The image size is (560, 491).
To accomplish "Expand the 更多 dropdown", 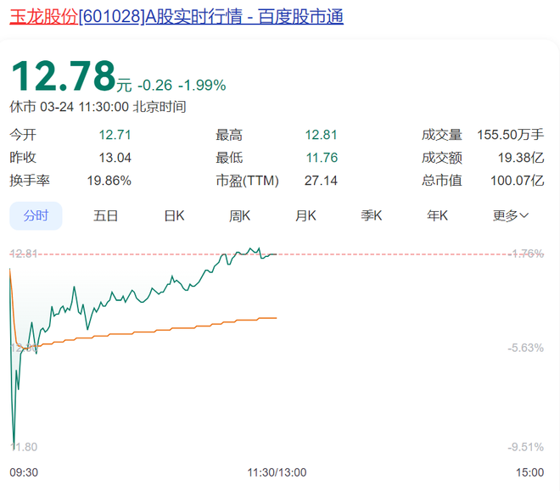I will coord(510,216).
